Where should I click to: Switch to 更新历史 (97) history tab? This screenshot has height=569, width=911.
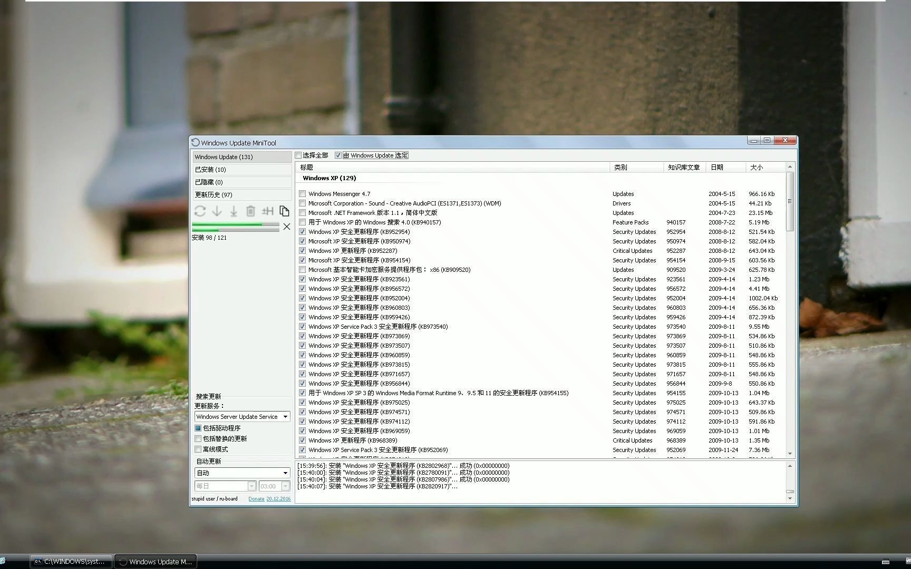[x=242, y=195]
